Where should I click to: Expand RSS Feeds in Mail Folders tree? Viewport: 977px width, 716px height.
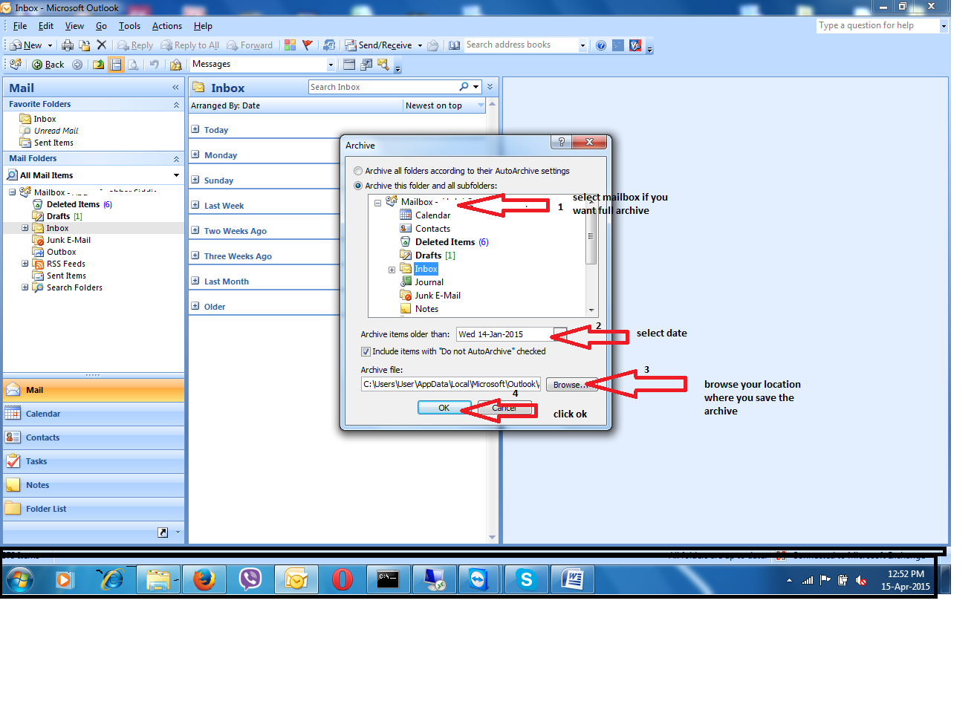[25, 264]
